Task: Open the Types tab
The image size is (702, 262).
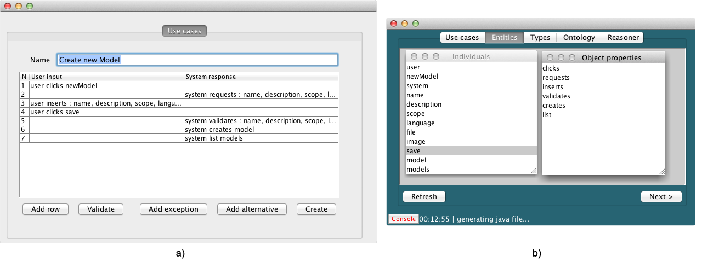Action: [540, 37]
